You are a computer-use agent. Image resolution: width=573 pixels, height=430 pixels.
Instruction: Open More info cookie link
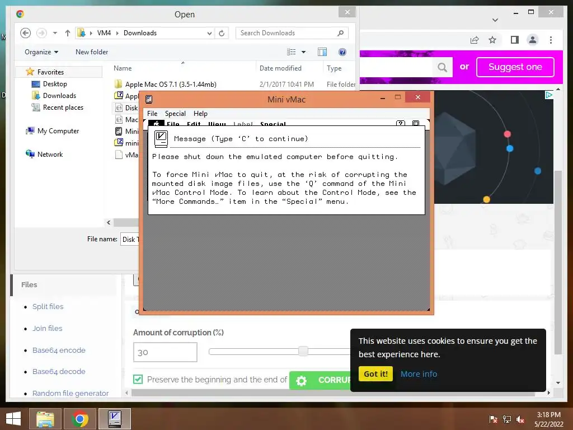(419, 374)
